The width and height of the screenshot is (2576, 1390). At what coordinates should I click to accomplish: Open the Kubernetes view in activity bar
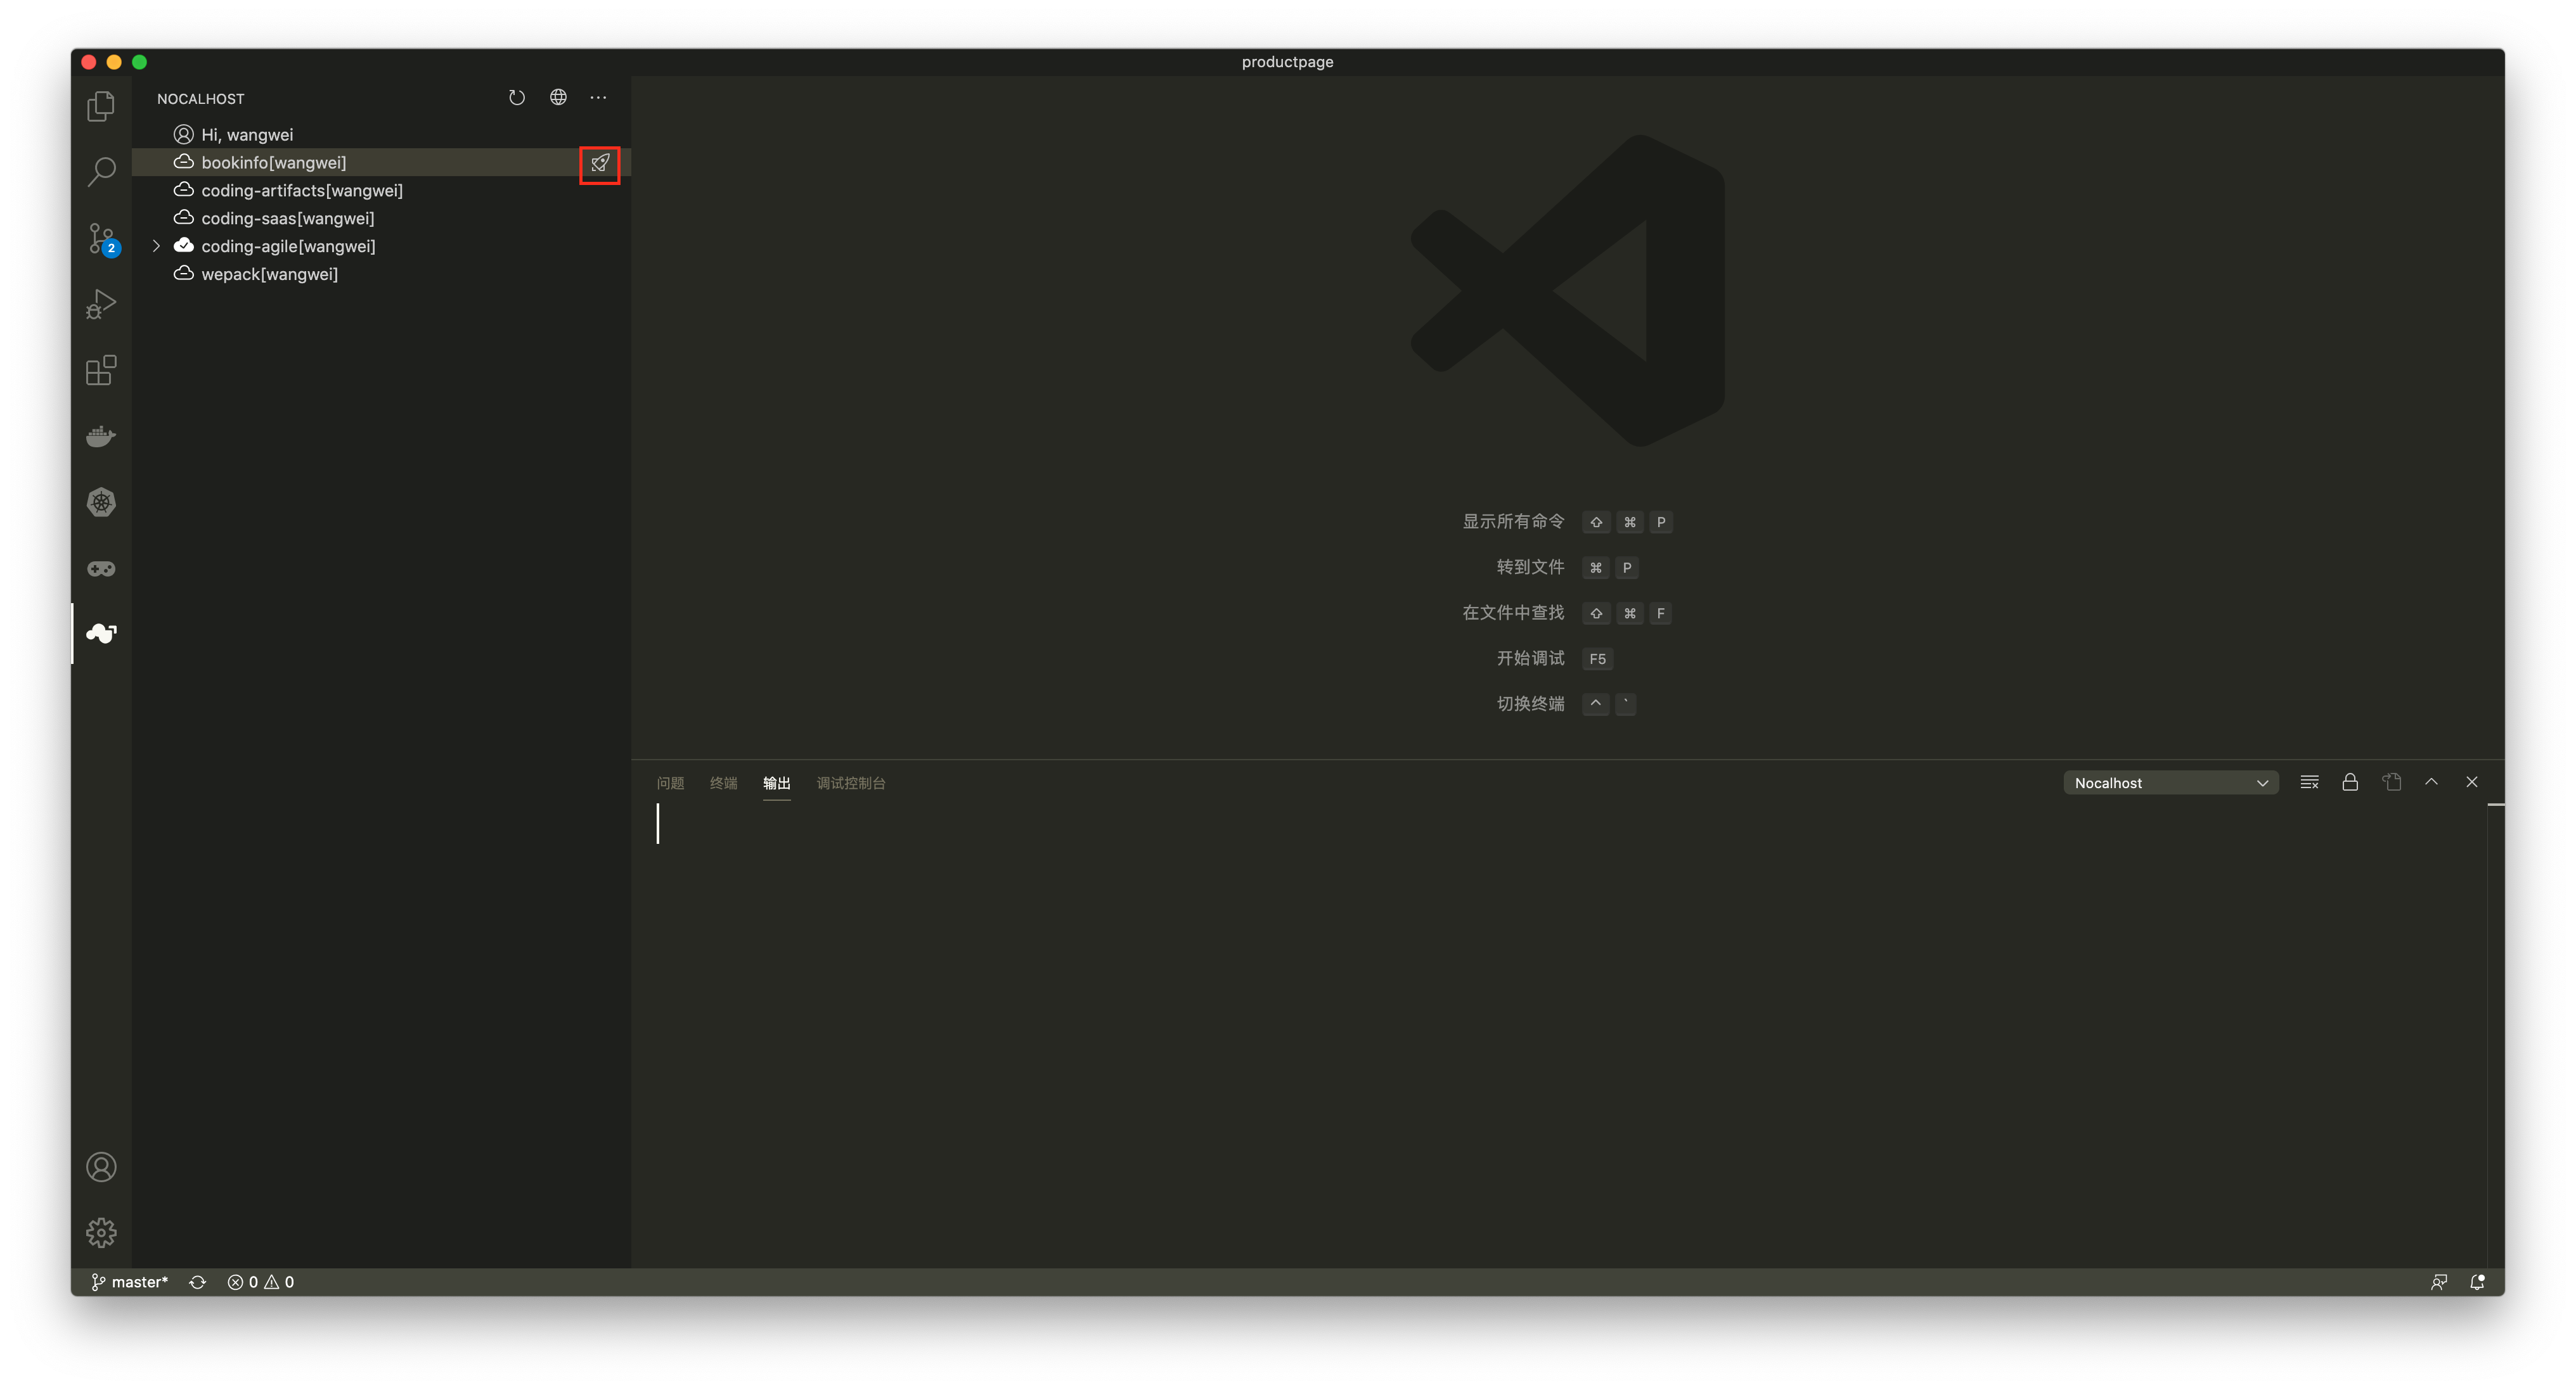point(101,502)
